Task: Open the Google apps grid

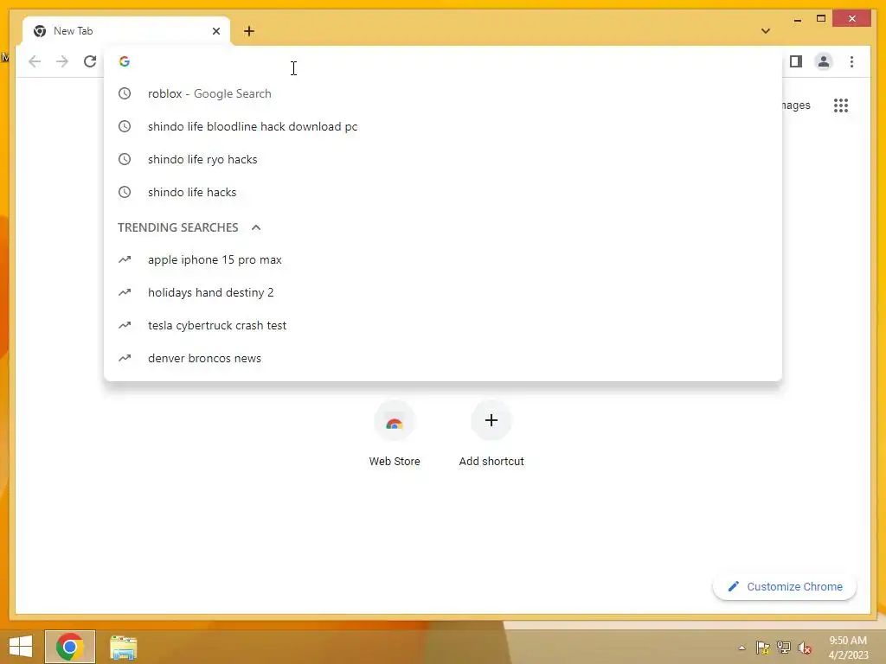Action: coord(841,105)
